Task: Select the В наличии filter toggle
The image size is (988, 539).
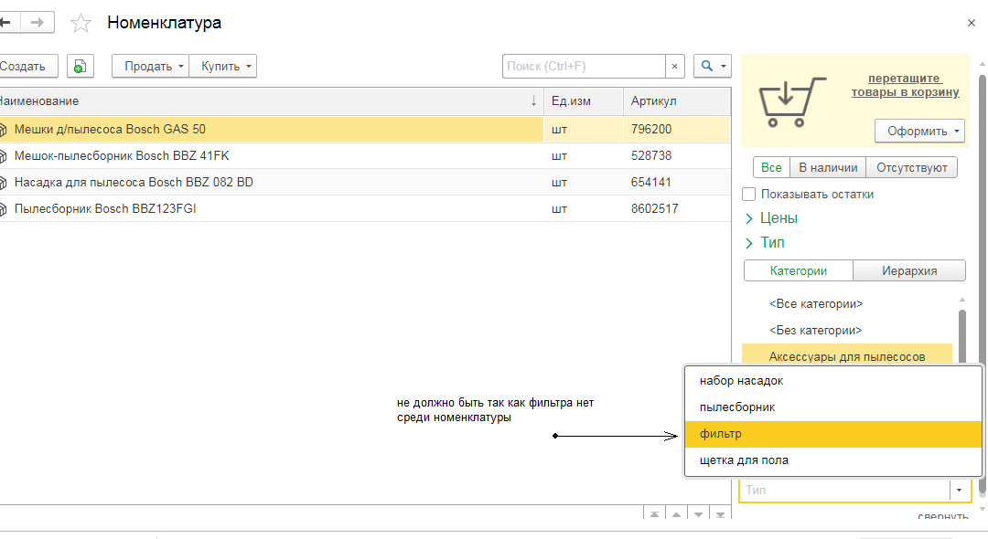Action: (x=828, y=167)
